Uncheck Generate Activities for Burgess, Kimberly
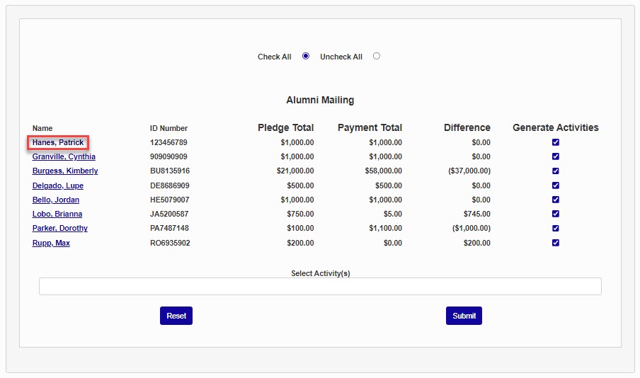 556,171
